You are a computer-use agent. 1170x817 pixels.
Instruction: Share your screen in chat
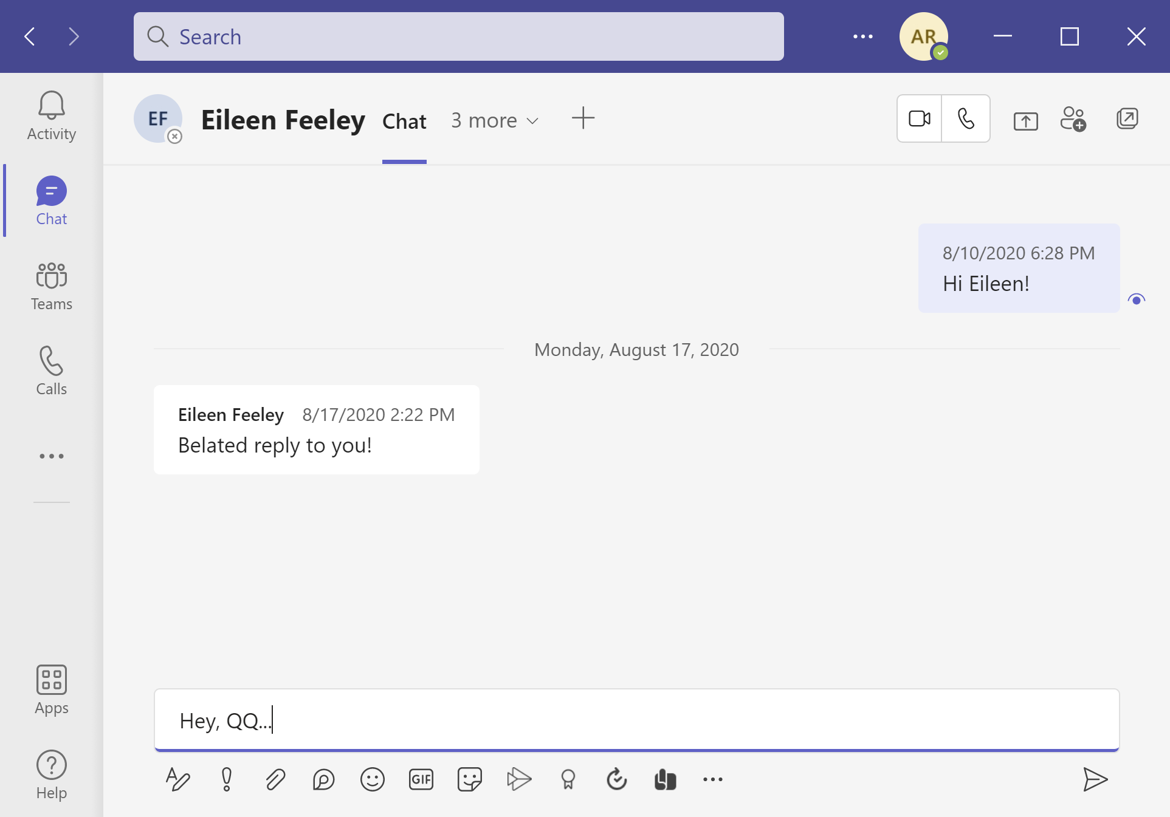click(x=1026, y=120)
